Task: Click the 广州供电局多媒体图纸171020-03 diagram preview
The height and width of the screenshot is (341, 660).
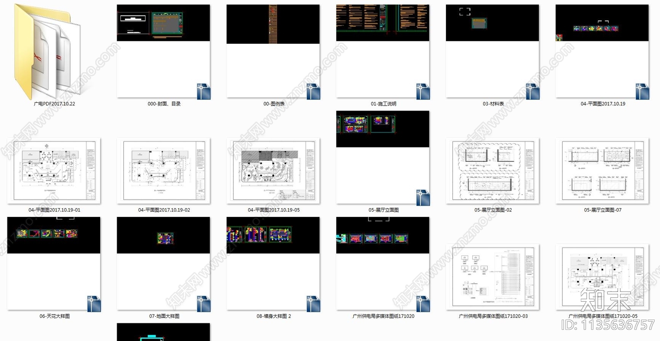Action: click(x=493, y=277)
